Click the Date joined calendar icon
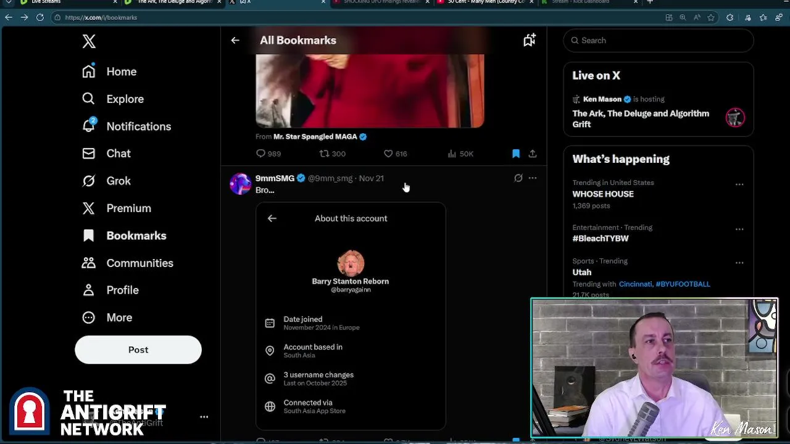Screen dimensions: 790x444 coord(270,323)
